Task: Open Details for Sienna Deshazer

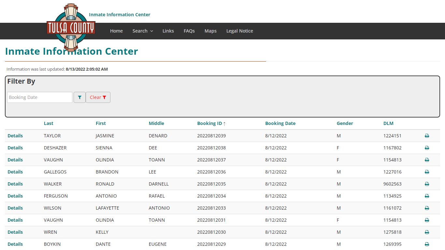Action: click(x=15, y=148)
